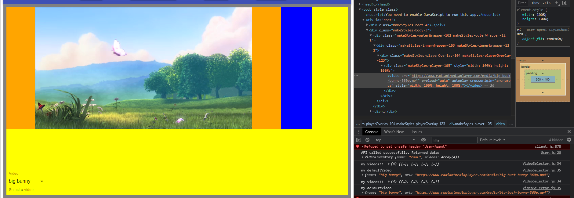Switch to the Console drawer tab
This screenshot has width=574, height=198.
pos(372,132)
